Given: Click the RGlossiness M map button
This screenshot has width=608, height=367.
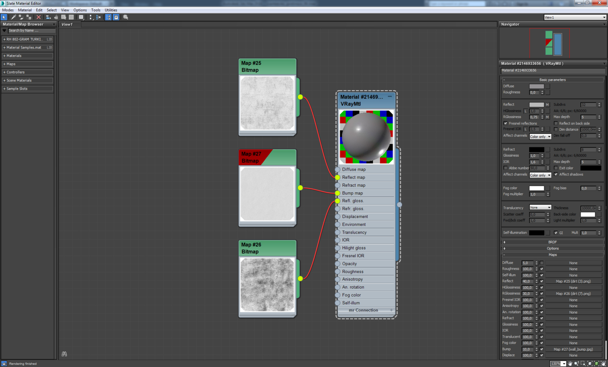Looking at the screenshot, I should pyautogui.click(x=547, y=117).
